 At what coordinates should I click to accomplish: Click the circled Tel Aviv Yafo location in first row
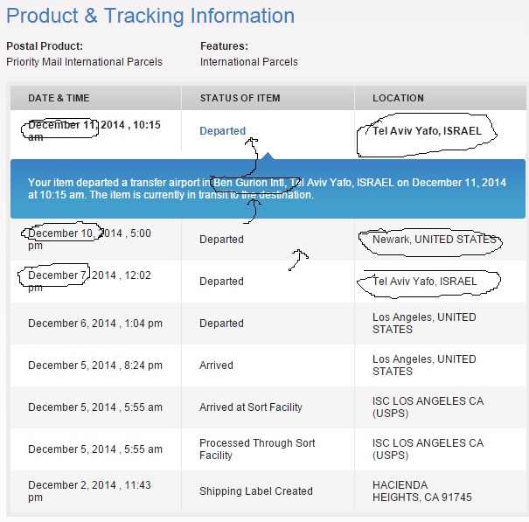427,131
